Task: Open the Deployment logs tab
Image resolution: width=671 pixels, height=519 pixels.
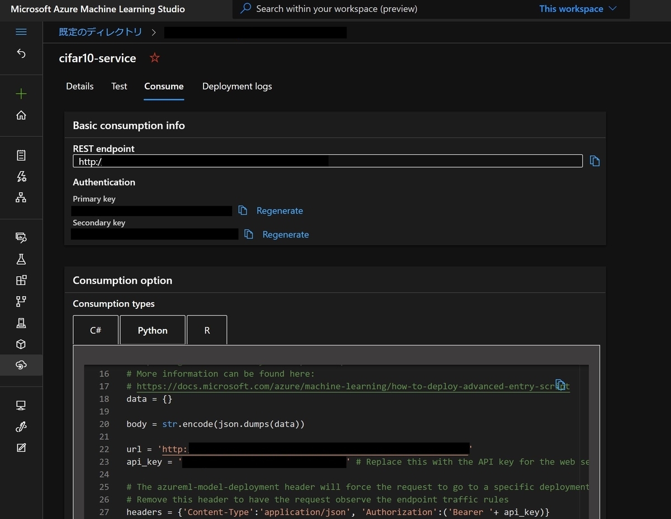Action: (237, 86)
